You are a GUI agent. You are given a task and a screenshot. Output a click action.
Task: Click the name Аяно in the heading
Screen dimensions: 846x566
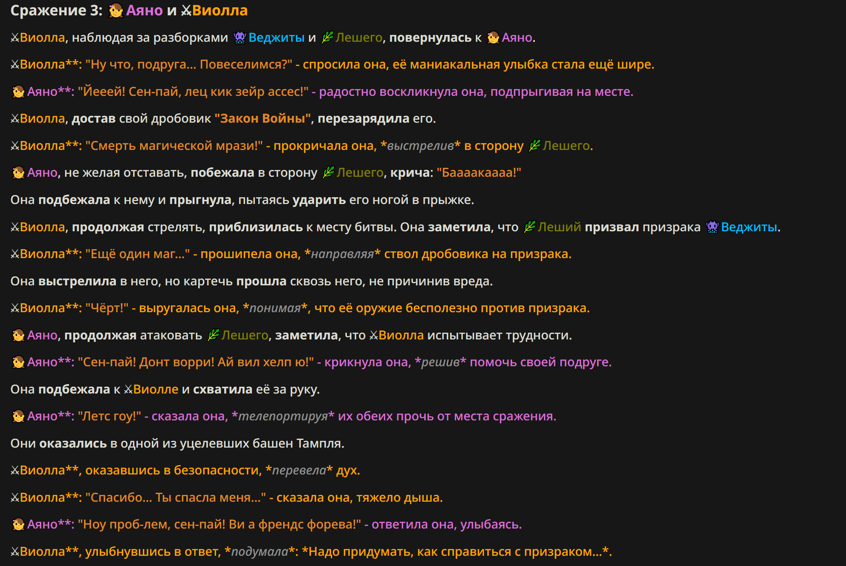(x=144, y=11)
